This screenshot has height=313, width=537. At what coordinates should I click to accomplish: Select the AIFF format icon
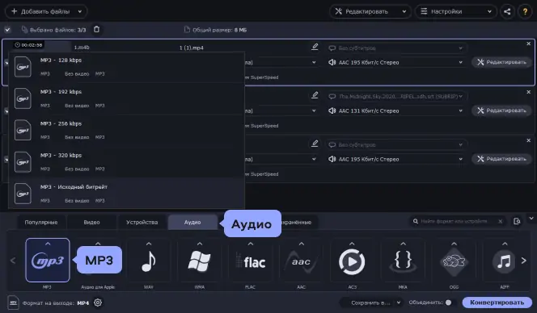(x=504, y=261)
